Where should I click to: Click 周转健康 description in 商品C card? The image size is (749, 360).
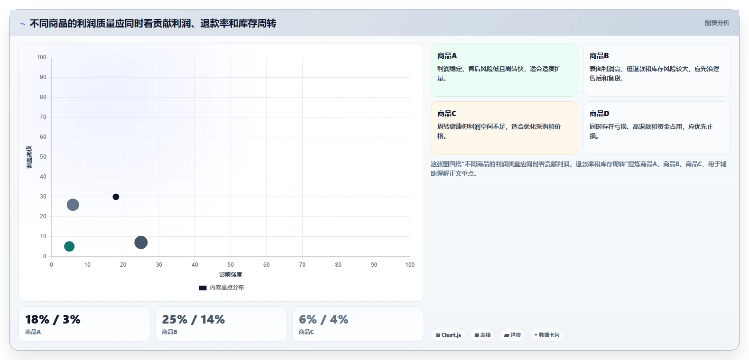(x=499, y=131)
